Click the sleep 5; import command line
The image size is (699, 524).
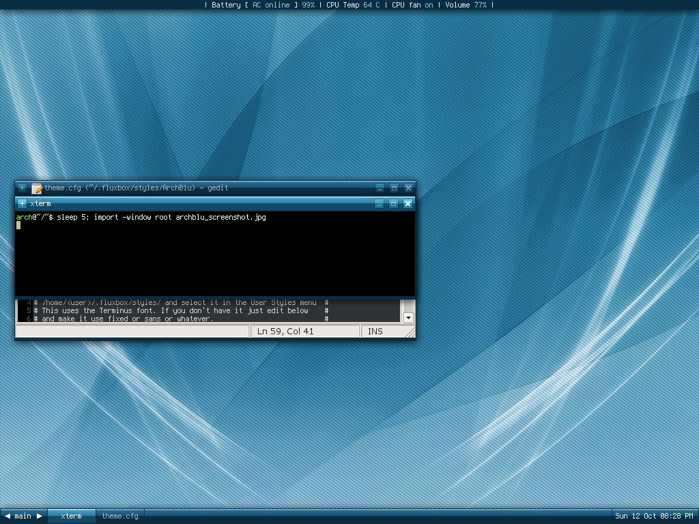(161, 218)
